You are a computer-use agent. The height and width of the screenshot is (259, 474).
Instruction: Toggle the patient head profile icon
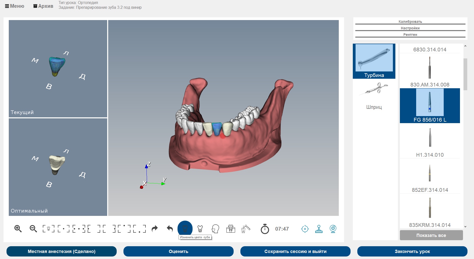pos(215,229)
